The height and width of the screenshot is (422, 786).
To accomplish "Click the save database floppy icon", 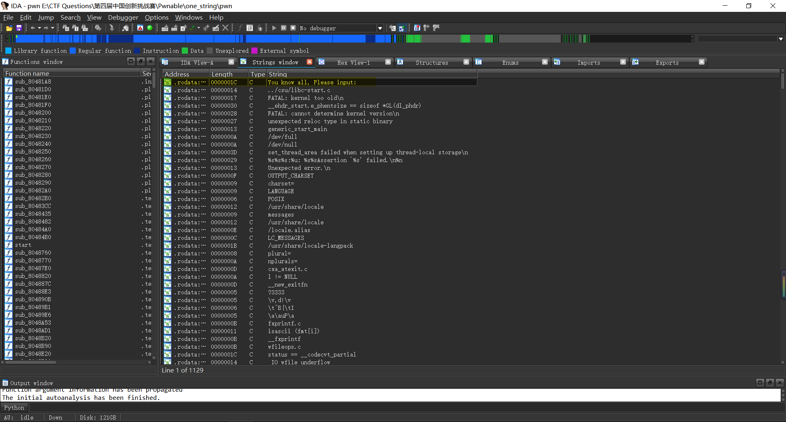I will (19, 28).
